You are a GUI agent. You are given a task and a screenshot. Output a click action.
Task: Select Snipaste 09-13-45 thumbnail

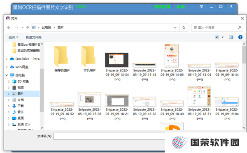click(144, 65)
